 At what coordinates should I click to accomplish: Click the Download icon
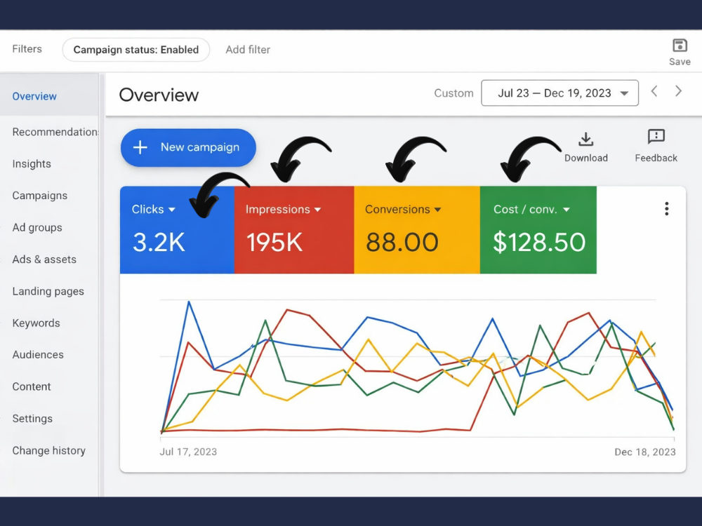coord(585,139)
